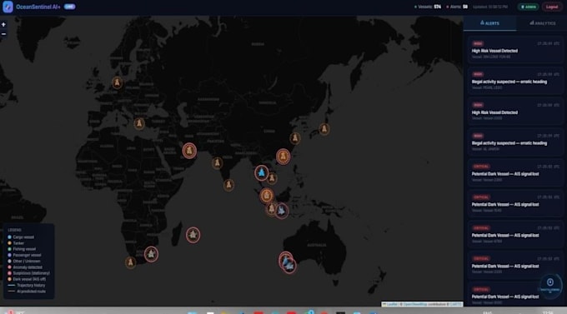The height and width of the screenshot is (314, 567).
Task: Zoom out of the map
Action: pos(3,34)
